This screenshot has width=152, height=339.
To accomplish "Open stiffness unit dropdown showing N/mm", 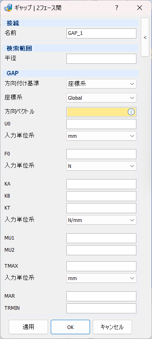I will [x=101, y=220].
